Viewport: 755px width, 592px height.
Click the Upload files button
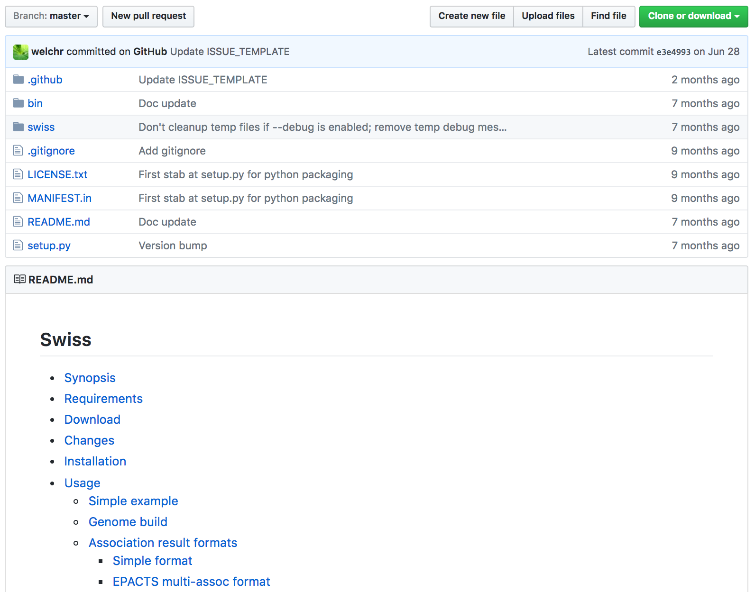pyautogui.click(x=548, y=16)
